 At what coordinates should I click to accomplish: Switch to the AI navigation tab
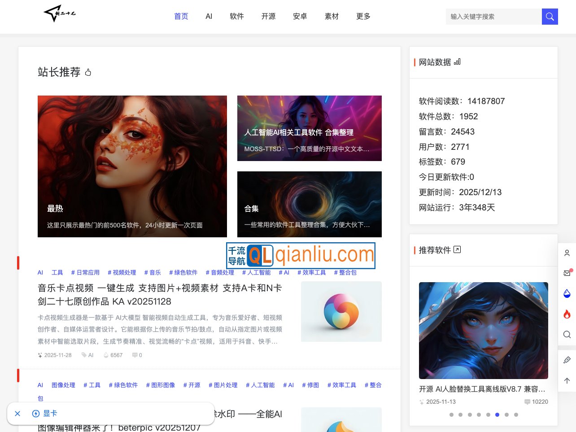(x=209, y=16)
